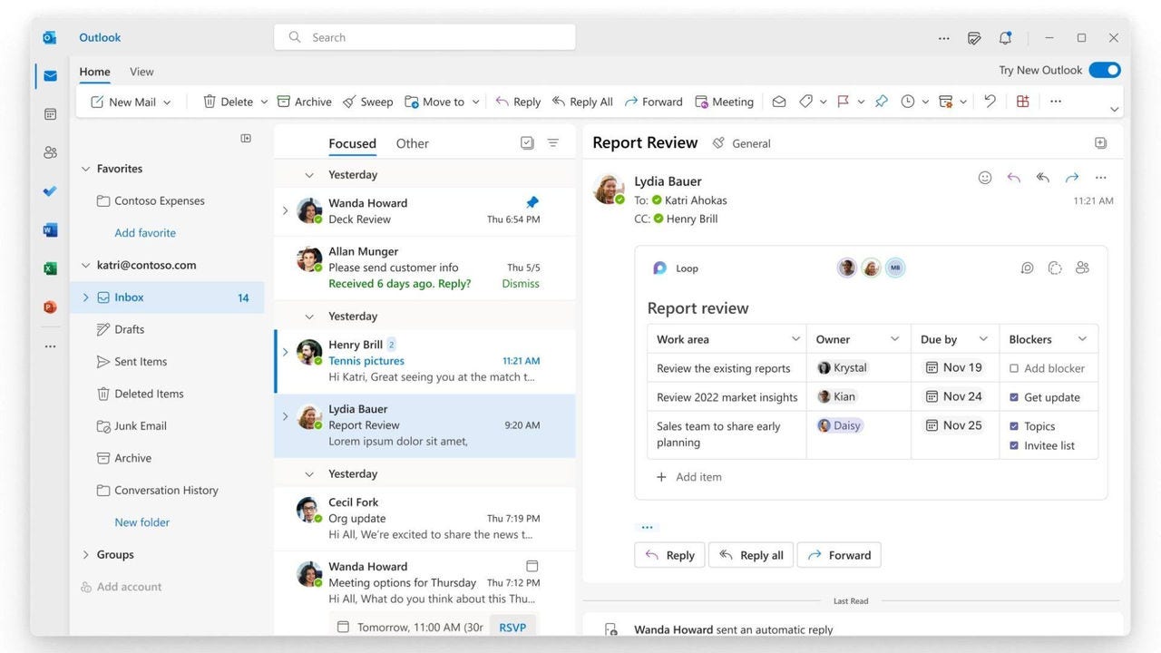Click the flag icon in the ribbon
This screenshot has width=1161, height=653.
(843, 102)
